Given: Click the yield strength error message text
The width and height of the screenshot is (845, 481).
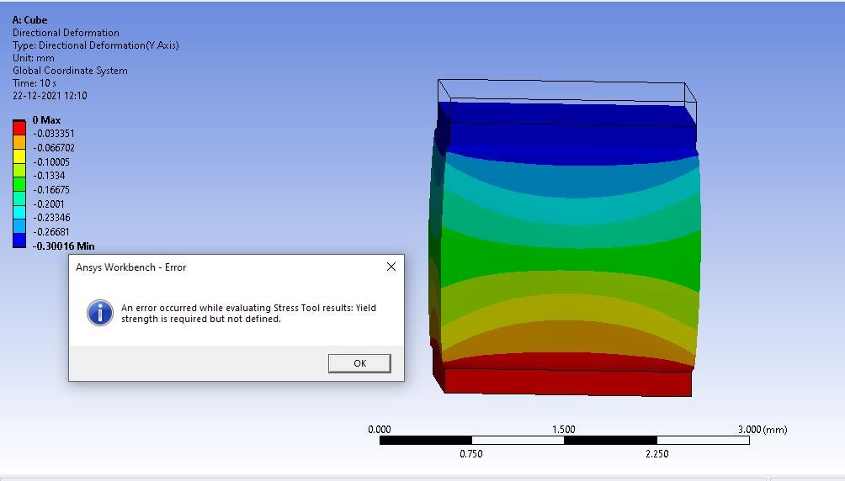Looking at the screenshot, I should click(248, 314).
